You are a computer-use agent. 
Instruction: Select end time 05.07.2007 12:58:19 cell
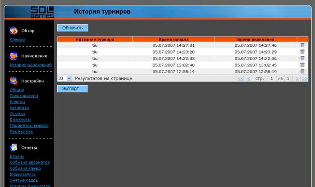(x=256, y=71)
